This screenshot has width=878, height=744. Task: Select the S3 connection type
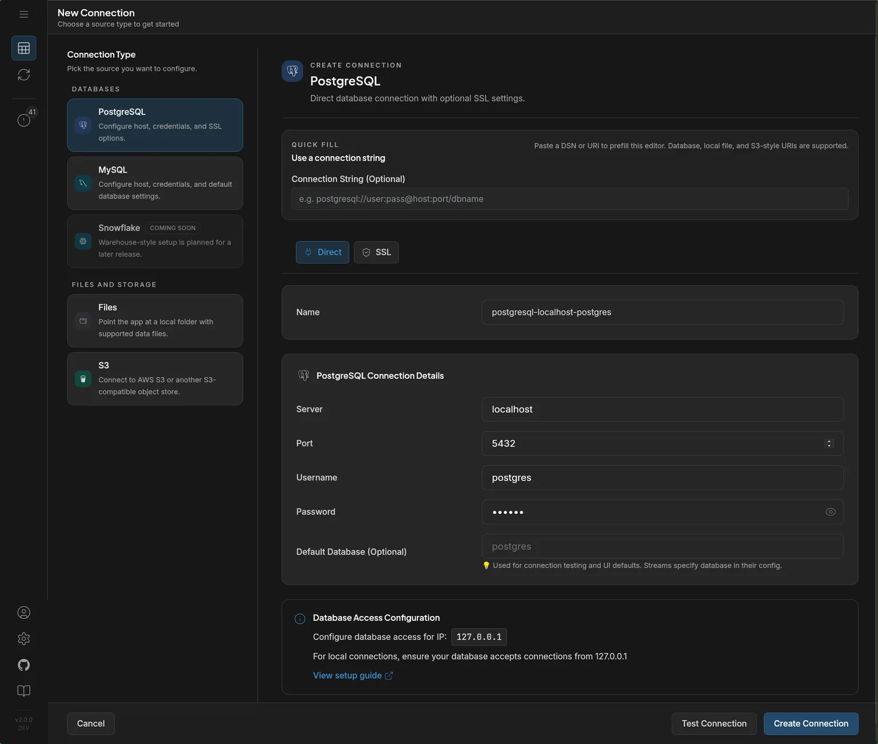(155, 379)
